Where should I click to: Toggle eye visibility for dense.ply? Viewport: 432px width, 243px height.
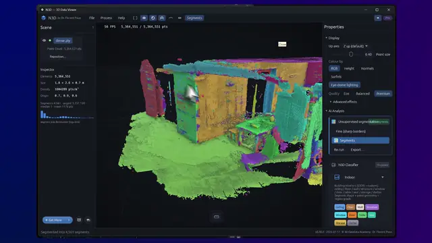click(44, 40)
